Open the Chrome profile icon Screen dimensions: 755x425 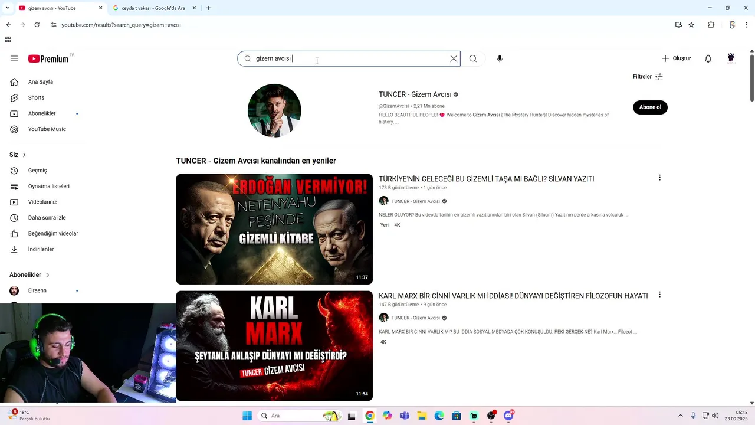click(x=731, y=25)
